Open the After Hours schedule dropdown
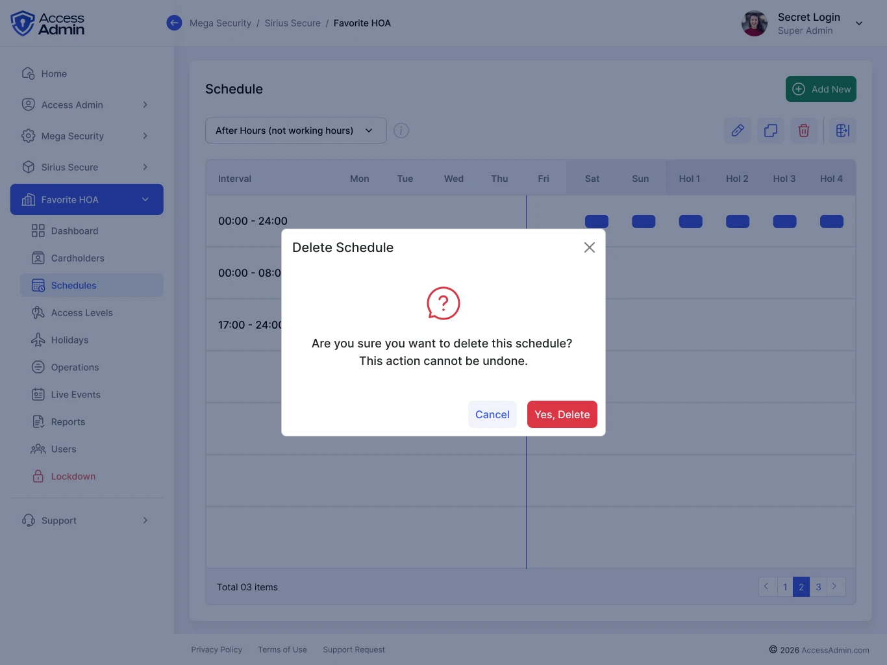The height and width of the screenshot is (665, 887). [x=296, y=131]
